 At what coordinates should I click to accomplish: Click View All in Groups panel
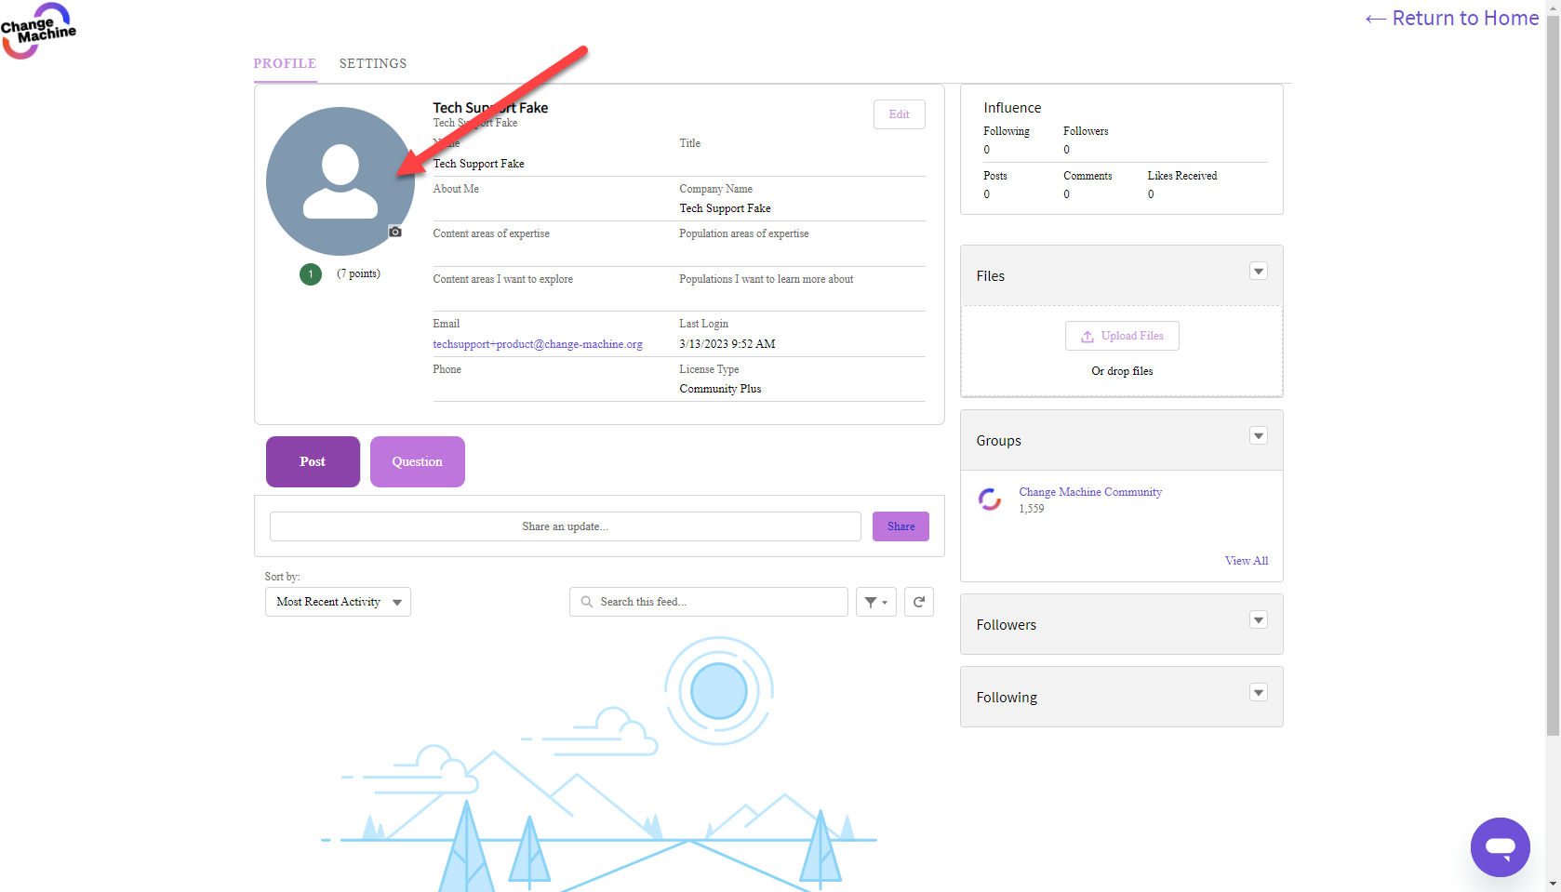[1247, 561]
